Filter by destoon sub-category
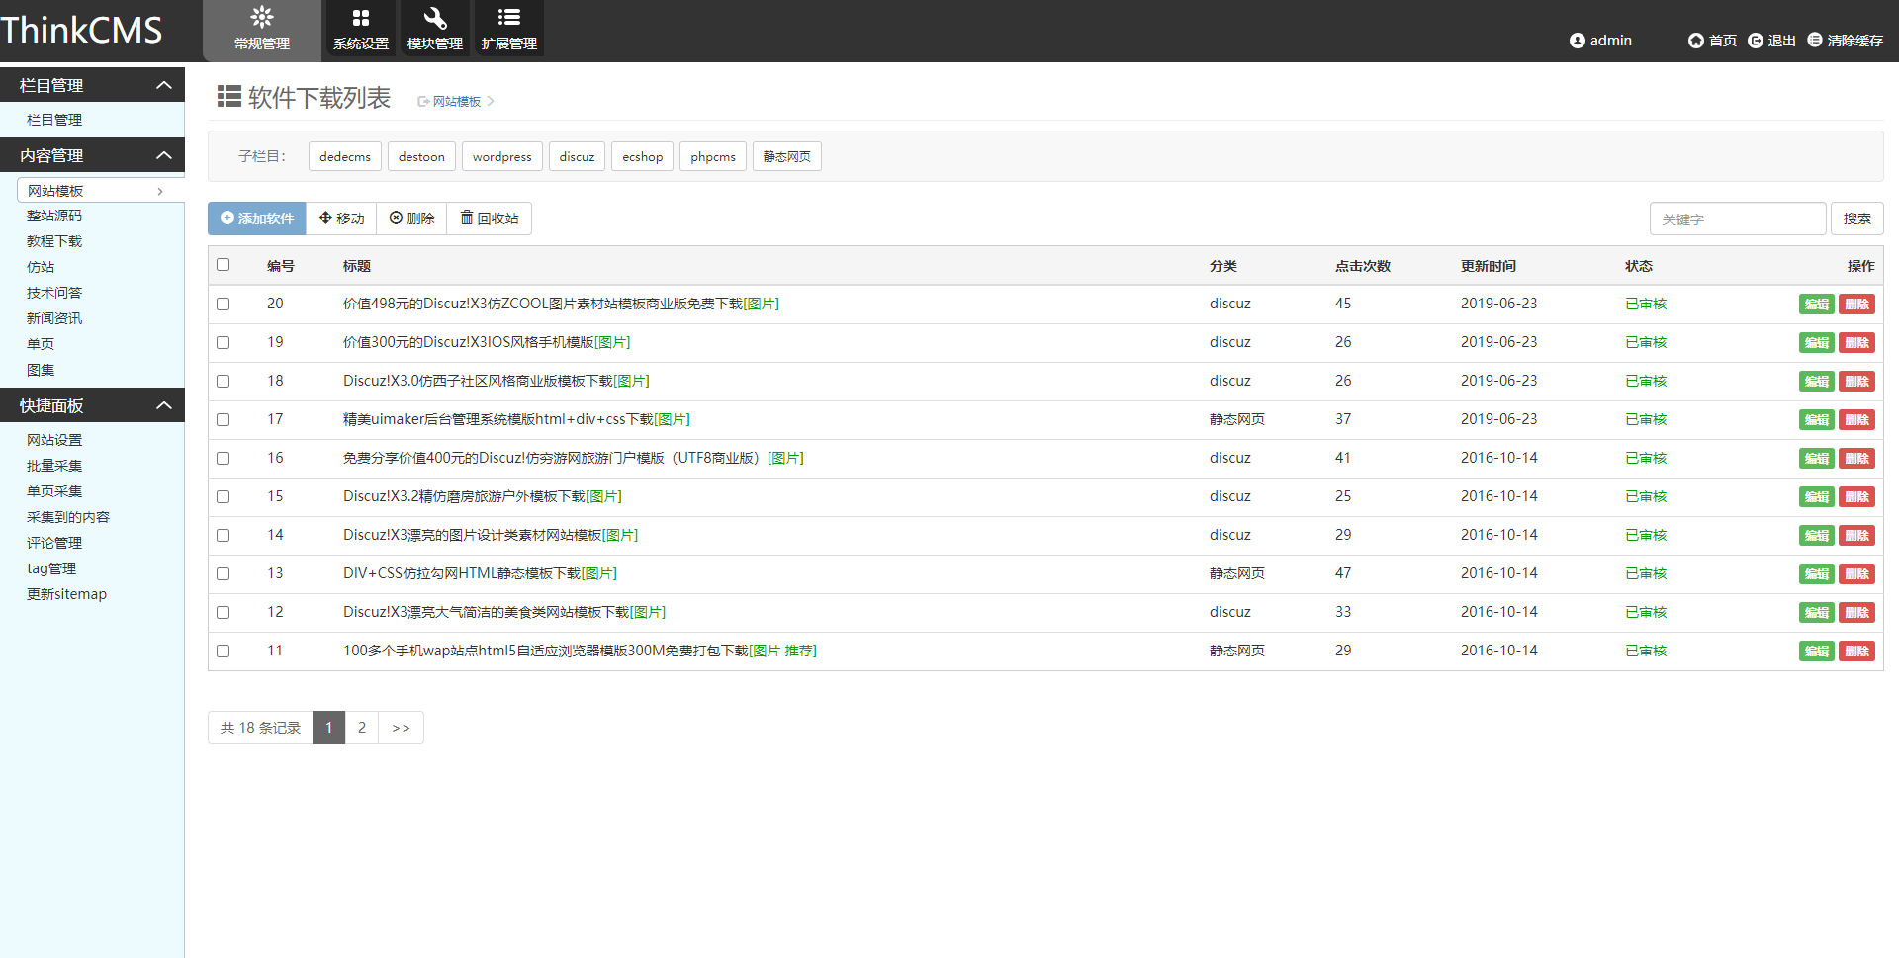This screenshot has height=958, width=1899. click(x=421, y=156)
